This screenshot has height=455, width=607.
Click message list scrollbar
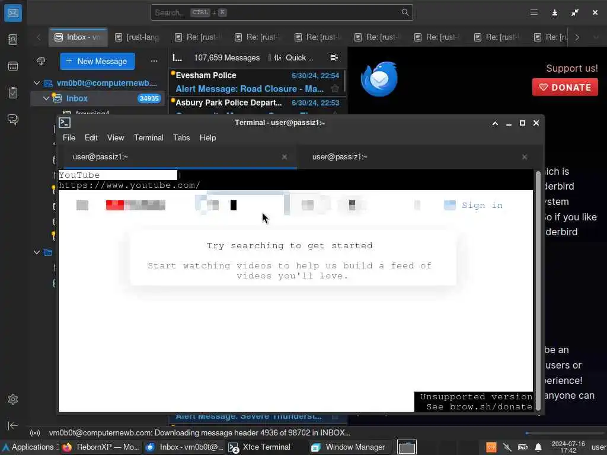344,82
